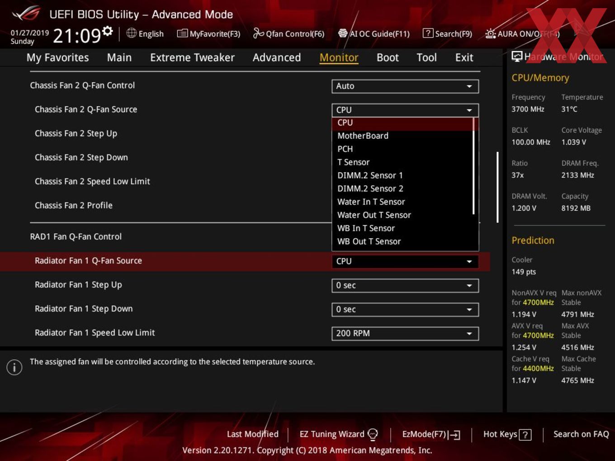Open the Boot tab
The width and height of the screenshot is (615, 461).
[388, 57]
